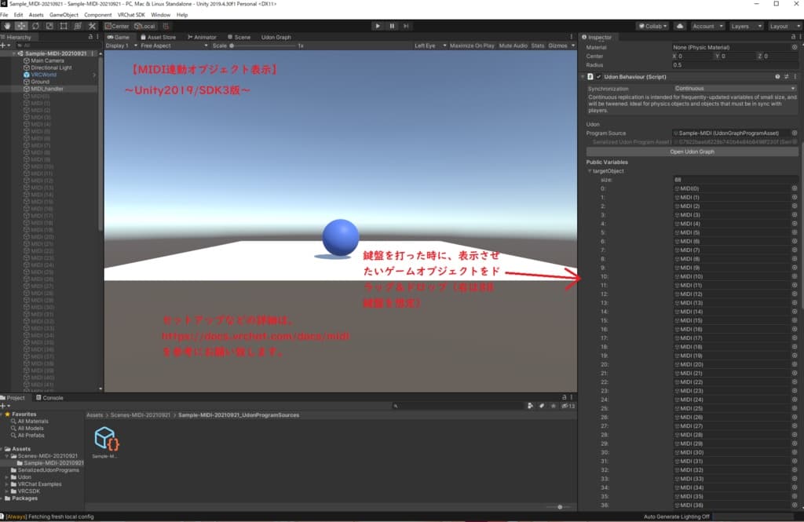Open the Layers dropdown

[x=744, y=26]
